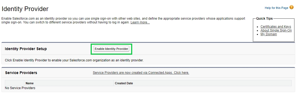
Task: Open the Help for this Page link
Action: coord(276,8)
